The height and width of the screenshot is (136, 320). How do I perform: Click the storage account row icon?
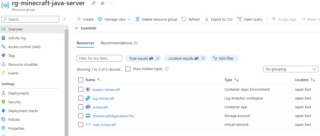point(88,116)
